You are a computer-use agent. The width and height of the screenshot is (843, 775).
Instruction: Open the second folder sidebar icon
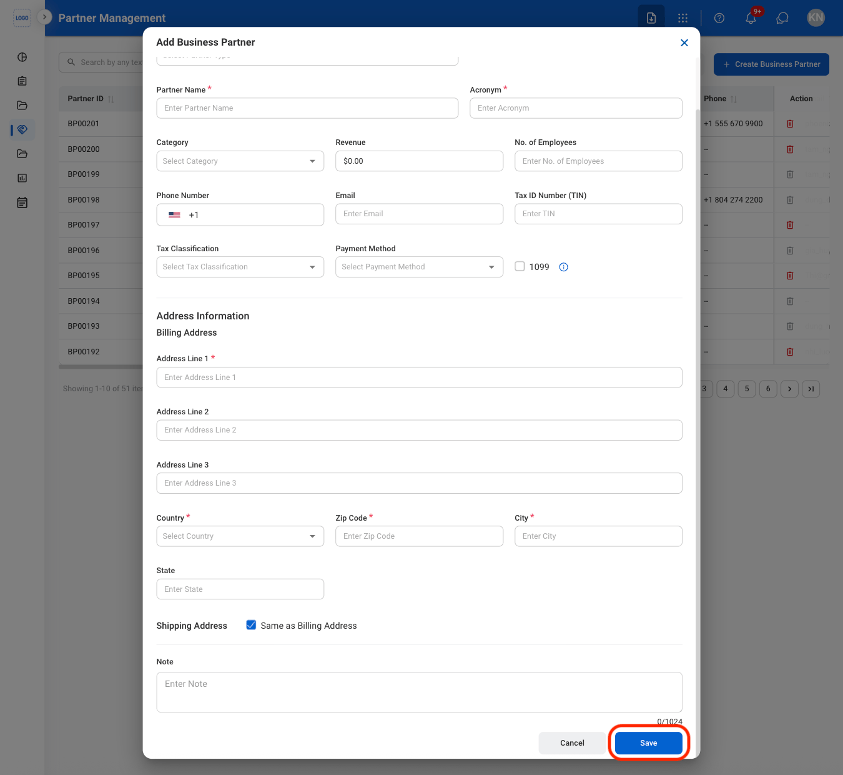(22, 154)
